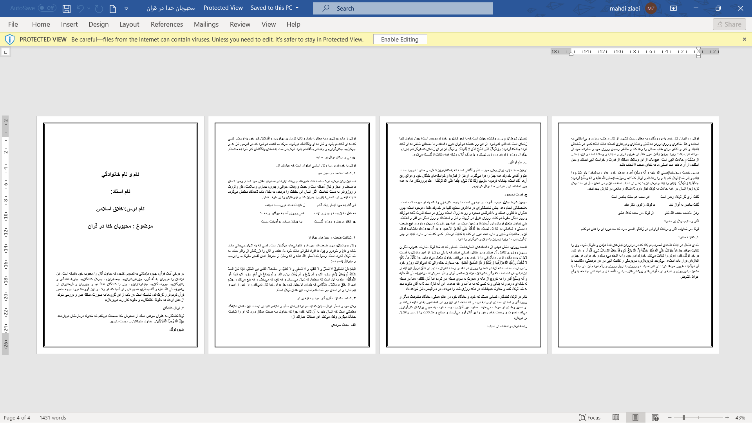The image size is (752, 423).
Task: Click the Enable Editing button
Action: pyautogui.click(x=400, y=39)
